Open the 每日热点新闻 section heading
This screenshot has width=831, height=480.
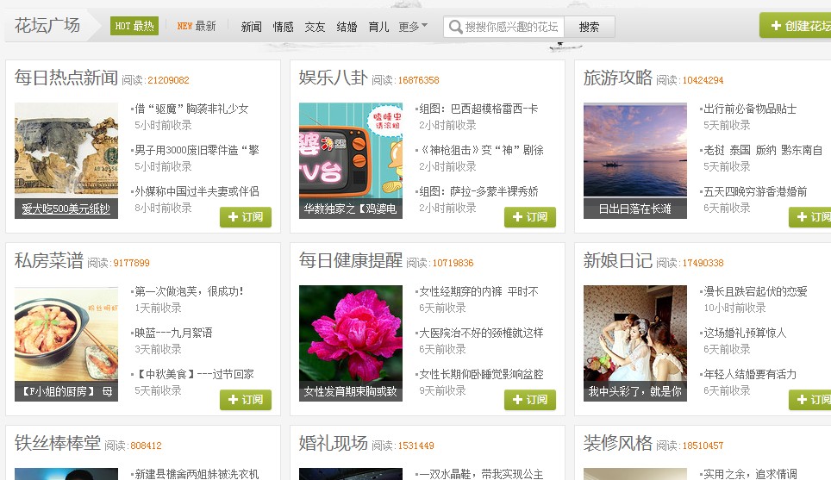(66, 78)
